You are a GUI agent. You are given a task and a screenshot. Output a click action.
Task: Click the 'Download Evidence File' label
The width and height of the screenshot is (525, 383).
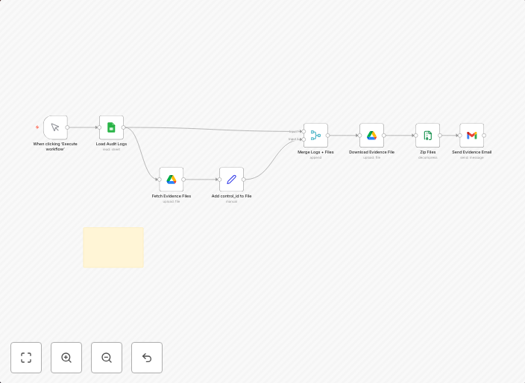(371, 152)
